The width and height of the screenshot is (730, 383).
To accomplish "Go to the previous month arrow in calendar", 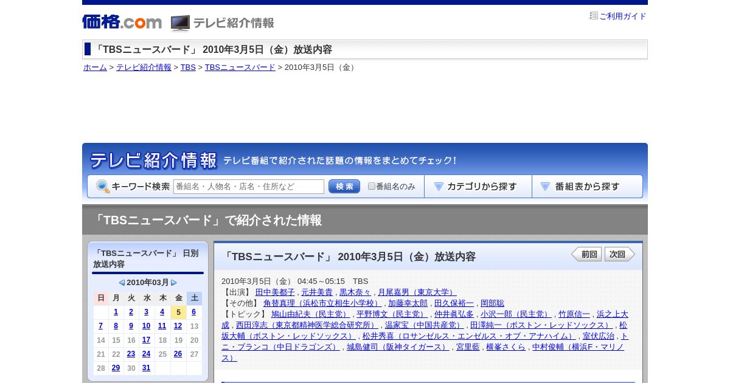I will pos(122,283).
